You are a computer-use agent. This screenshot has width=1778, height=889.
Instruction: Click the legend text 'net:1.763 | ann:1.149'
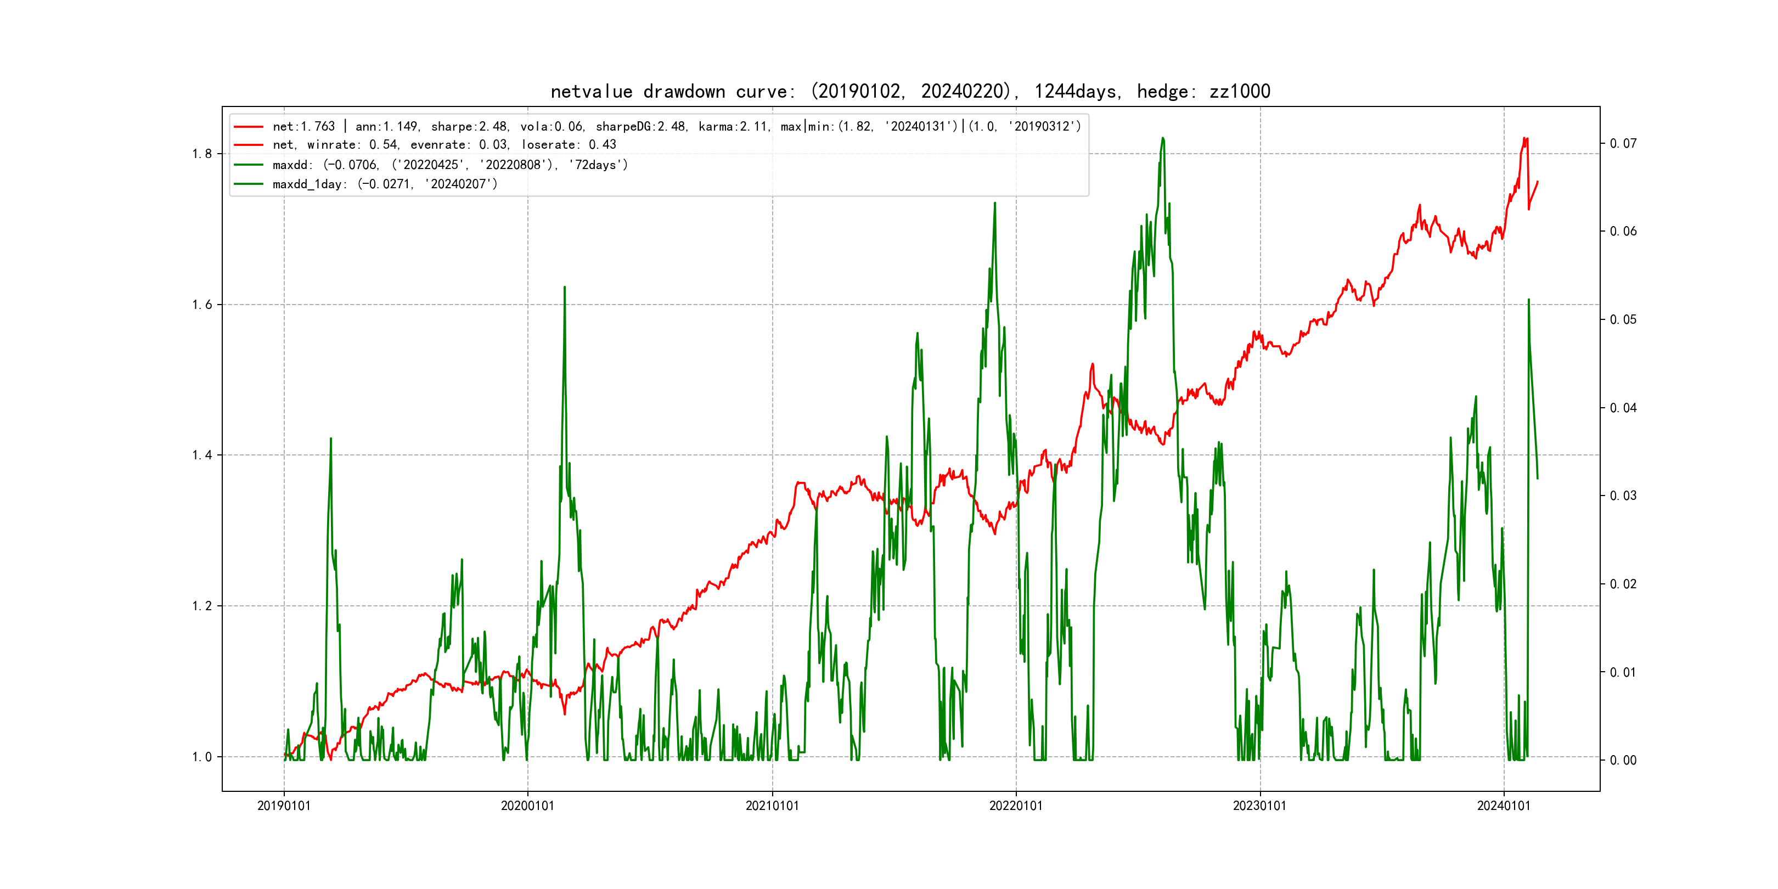[345, 126]
